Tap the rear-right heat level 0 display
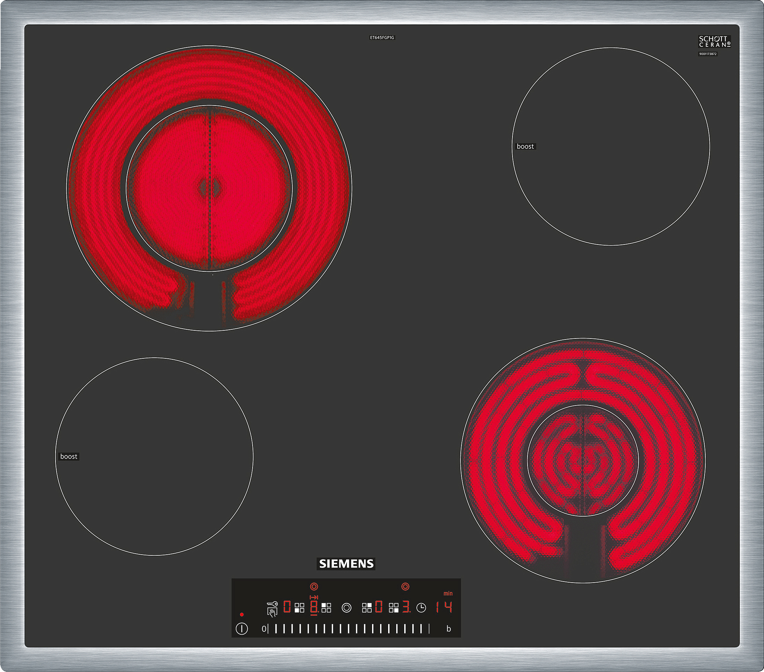 (379, 607)
